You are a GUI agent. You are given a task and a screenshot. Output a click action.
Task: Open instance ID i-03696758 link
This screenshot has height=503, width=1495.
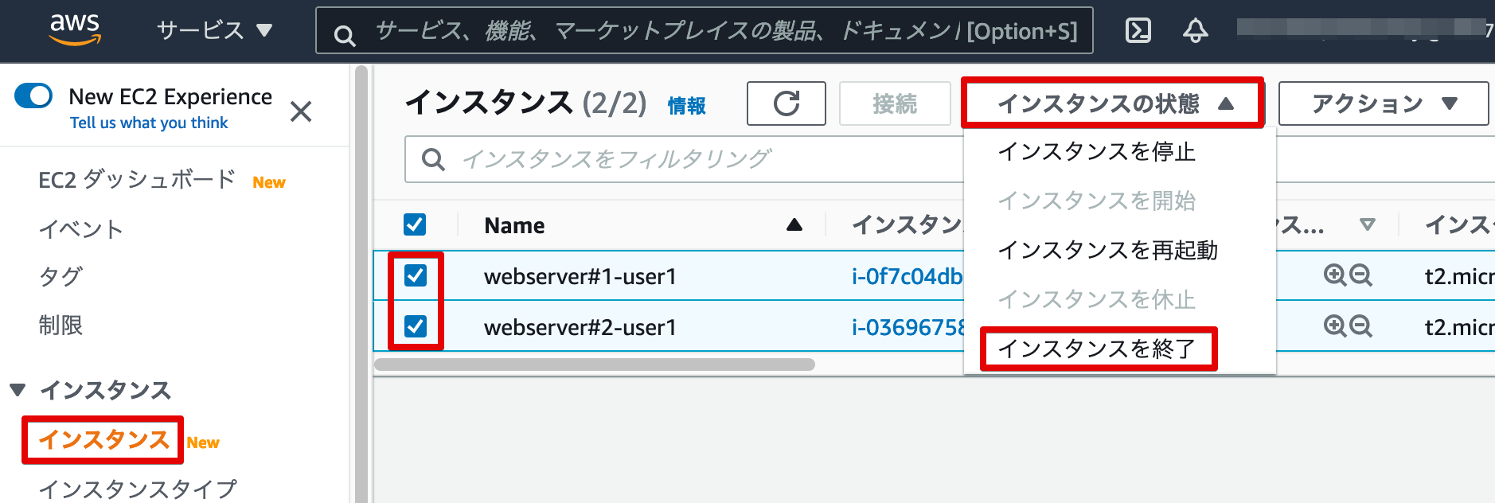pos(908,327)
